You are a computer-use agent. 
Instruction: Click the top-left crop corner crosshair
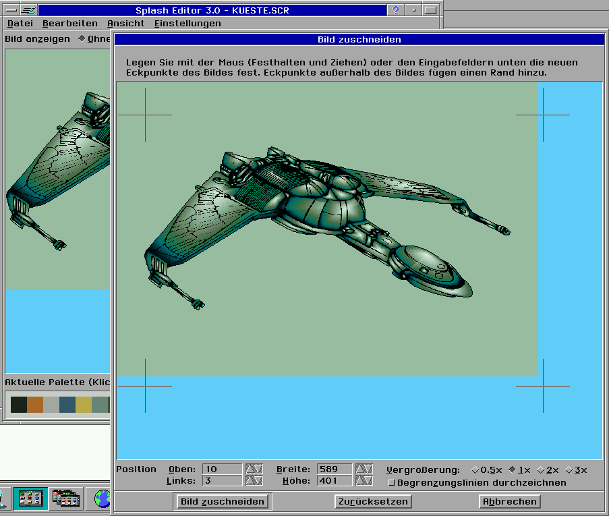tap(145, 115)
